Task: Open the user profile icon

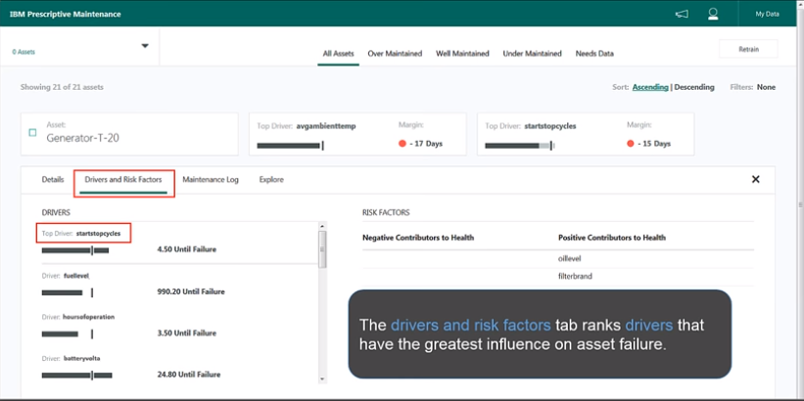Action: pyautogui.click(x=714, y=14)
